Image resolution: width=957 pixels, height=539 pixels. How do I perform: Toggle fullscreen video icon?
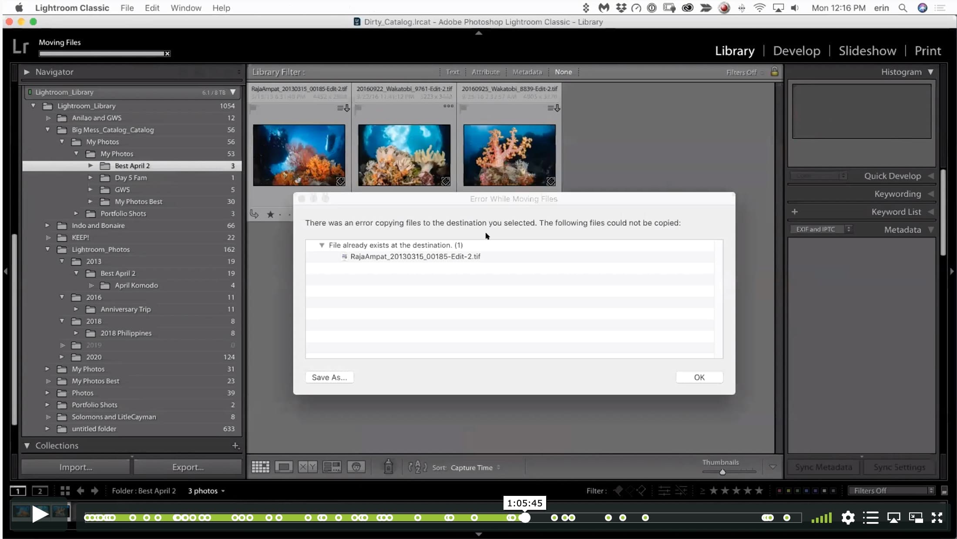(x=937, y=518)
